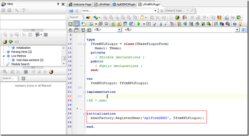Click the hammer icon in MMX top toolbar
249x136 pixels.
(16, 10)
